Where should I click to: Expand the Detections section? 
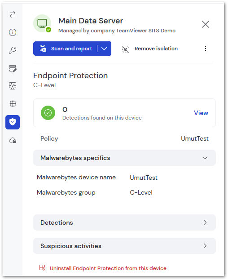(124, 222)
